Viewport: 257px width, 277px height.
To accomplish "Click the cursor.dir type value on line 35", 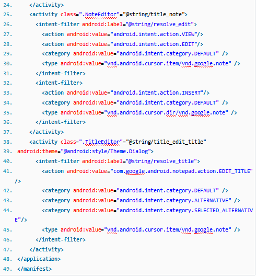I will (166, 113).
